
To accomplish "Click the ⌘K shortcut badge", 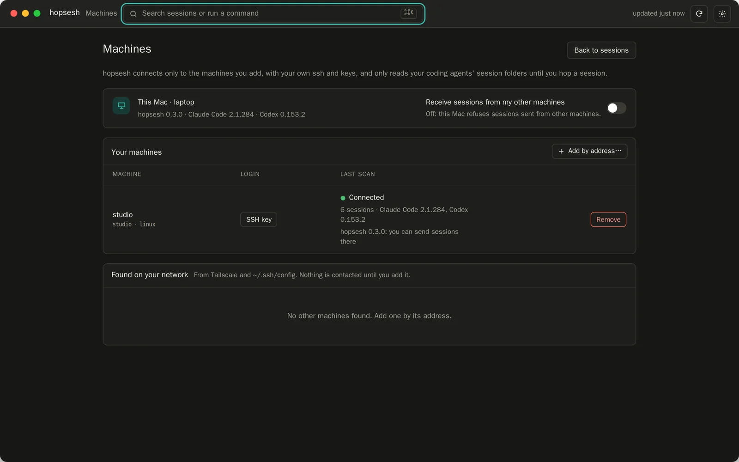I will pyautogui.click(x=409, y=13).
